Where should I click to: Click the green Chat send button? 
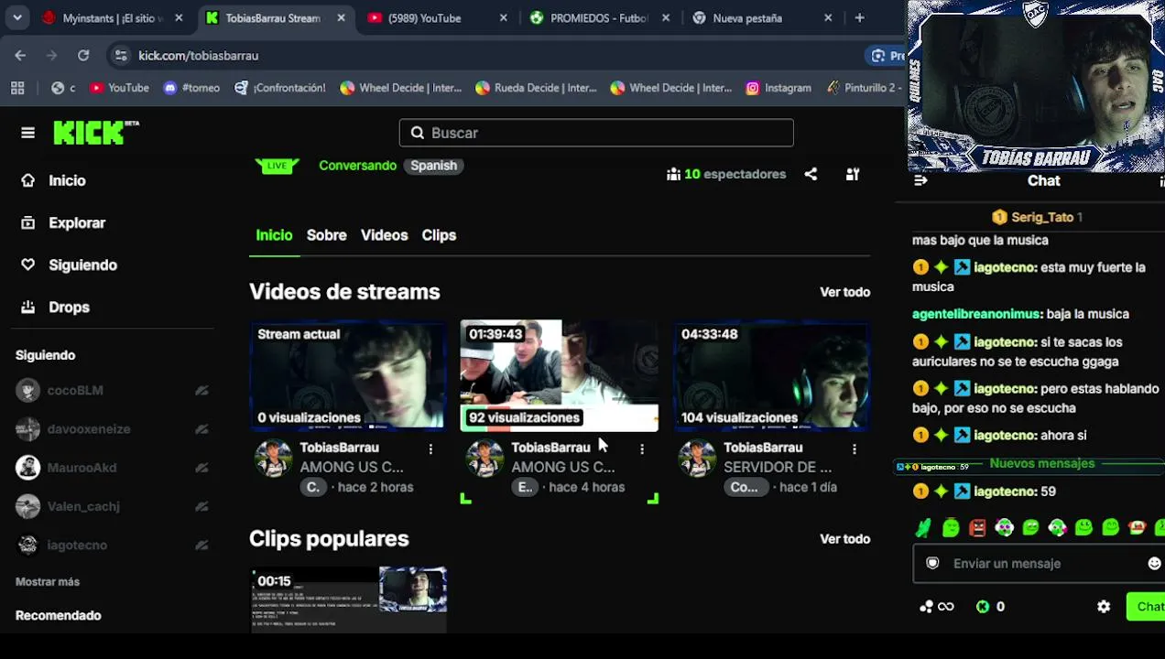(x=1147, y=606)
